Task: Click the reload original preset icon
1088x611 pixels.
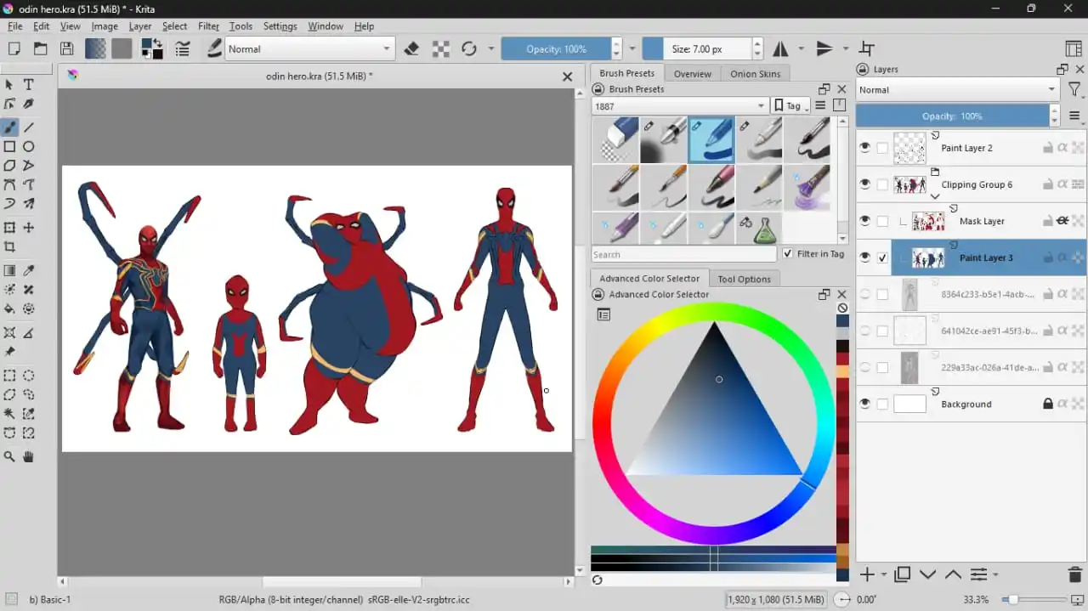Action: (x=468, y=48)
